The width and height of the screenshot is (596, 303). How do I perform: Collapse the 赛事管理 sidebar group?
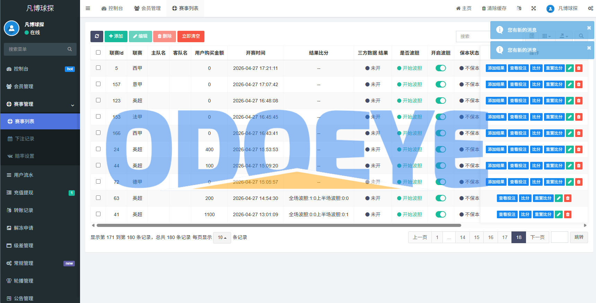(40, 104)
